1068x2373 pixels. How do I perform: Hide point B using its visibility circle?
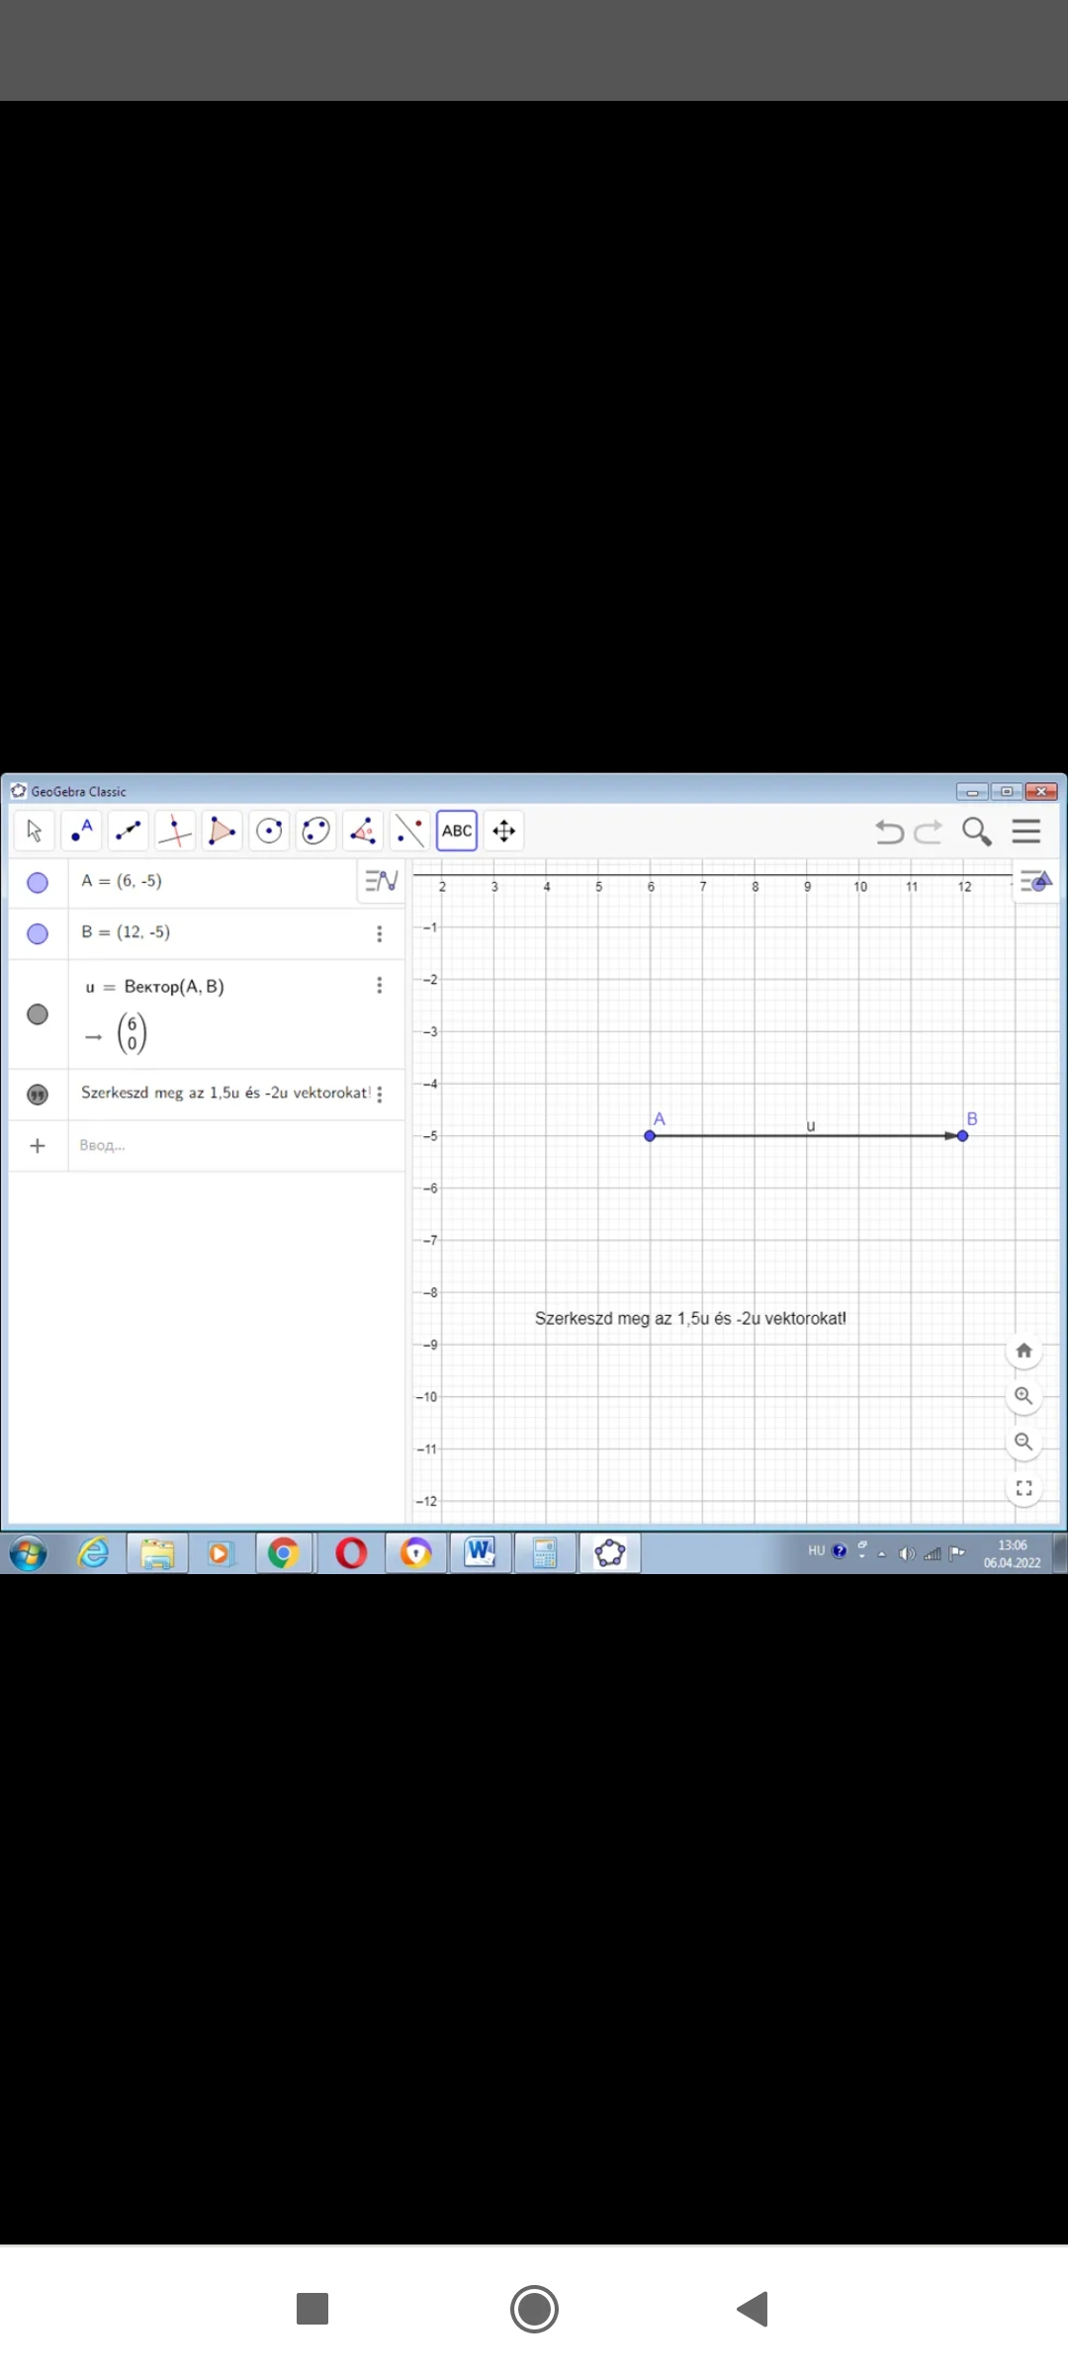pos(38,934)
